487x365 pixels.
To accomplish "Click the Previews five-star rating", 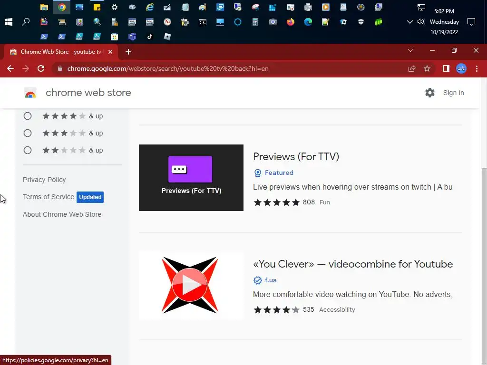I will point(276,202).
